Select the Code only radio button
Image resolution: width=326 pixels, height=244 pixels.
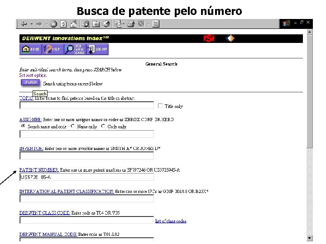pyautogui.click(x=103, y=126)
